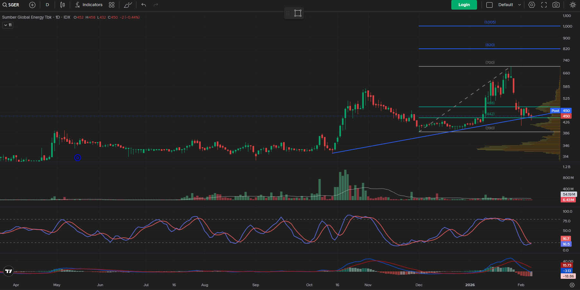Click the -18.86 histogram value label

[x=568, y=276]
